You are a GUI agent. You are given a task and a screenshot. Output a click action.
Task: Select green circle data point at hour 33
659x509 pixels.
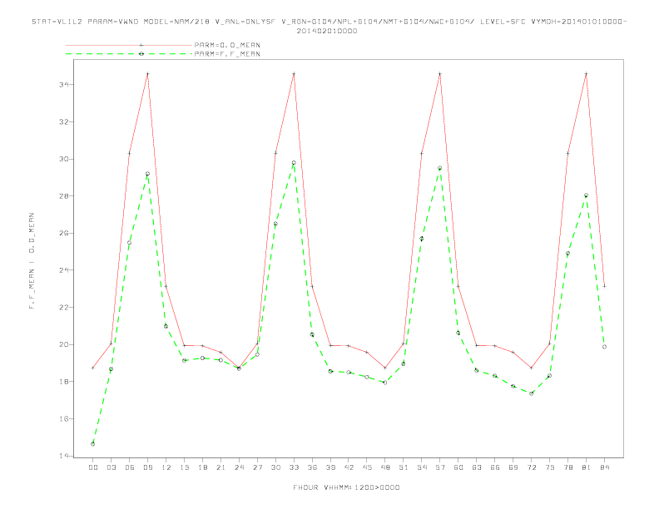(x=294, y=162)
